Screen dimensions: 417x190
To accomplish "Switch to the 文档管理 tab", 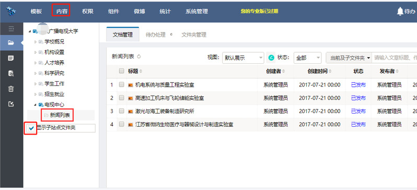I will coord(123,35).
